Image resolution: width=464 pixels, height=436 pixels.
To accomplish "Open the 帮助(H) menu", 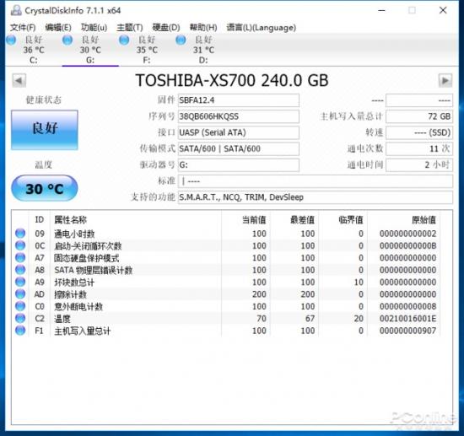I will 203,28.
